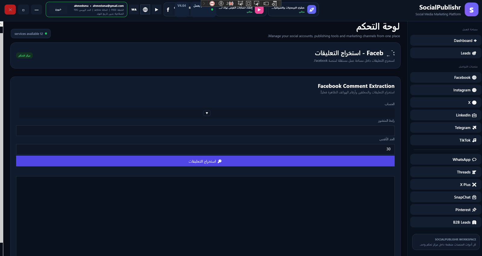
Task: Click the accessibility person icon in floating toolbar
Action: 221,4
